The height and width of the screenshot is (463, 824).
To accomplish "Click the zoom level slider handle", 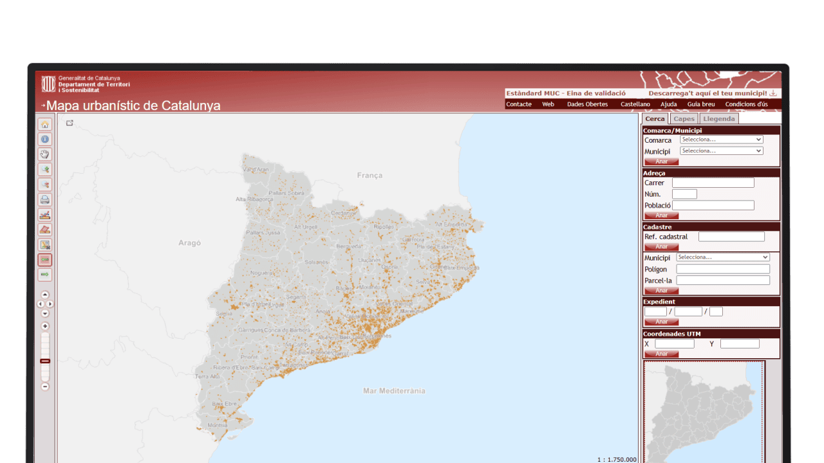I will (x=45, y=361).
